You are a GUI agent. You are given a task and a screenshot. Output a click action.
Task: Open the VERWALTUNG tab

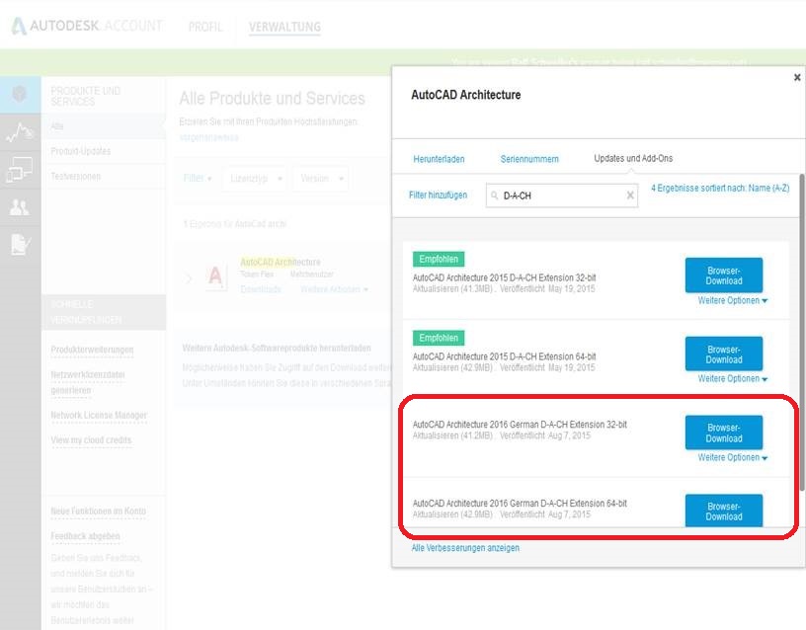284,27
